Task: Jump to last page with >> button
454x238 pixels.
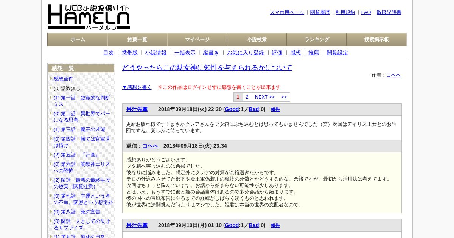Action: click(x=284, y=97)
